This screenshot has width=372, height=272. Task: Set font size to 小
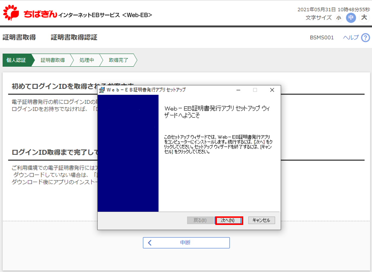click(338, 18)
